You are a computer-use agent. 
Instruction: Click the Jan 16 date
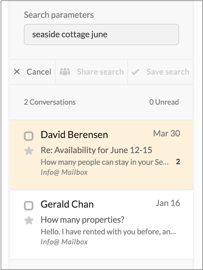coord(168,203)
